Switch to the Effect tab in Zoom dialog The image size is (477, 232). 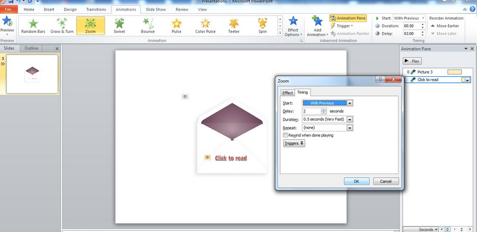click(x=287, y=93)
